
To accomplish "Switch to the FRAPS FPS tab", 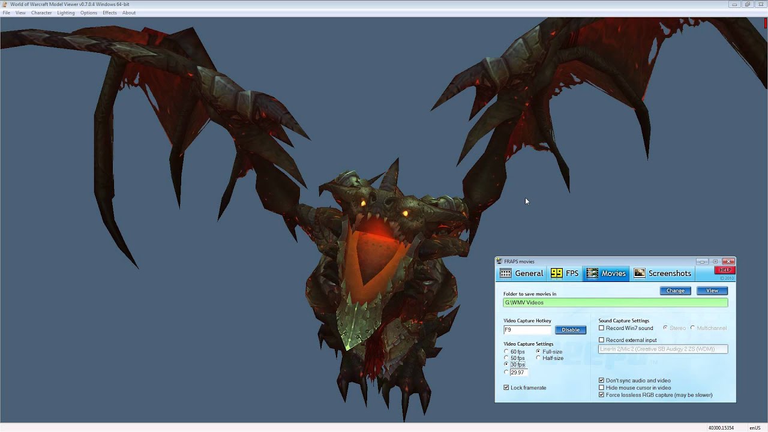I will (x=565, y=273).
